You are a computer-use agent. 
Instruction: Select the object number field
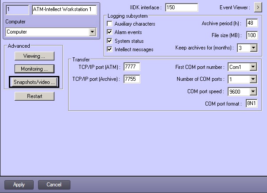[17, 10]
